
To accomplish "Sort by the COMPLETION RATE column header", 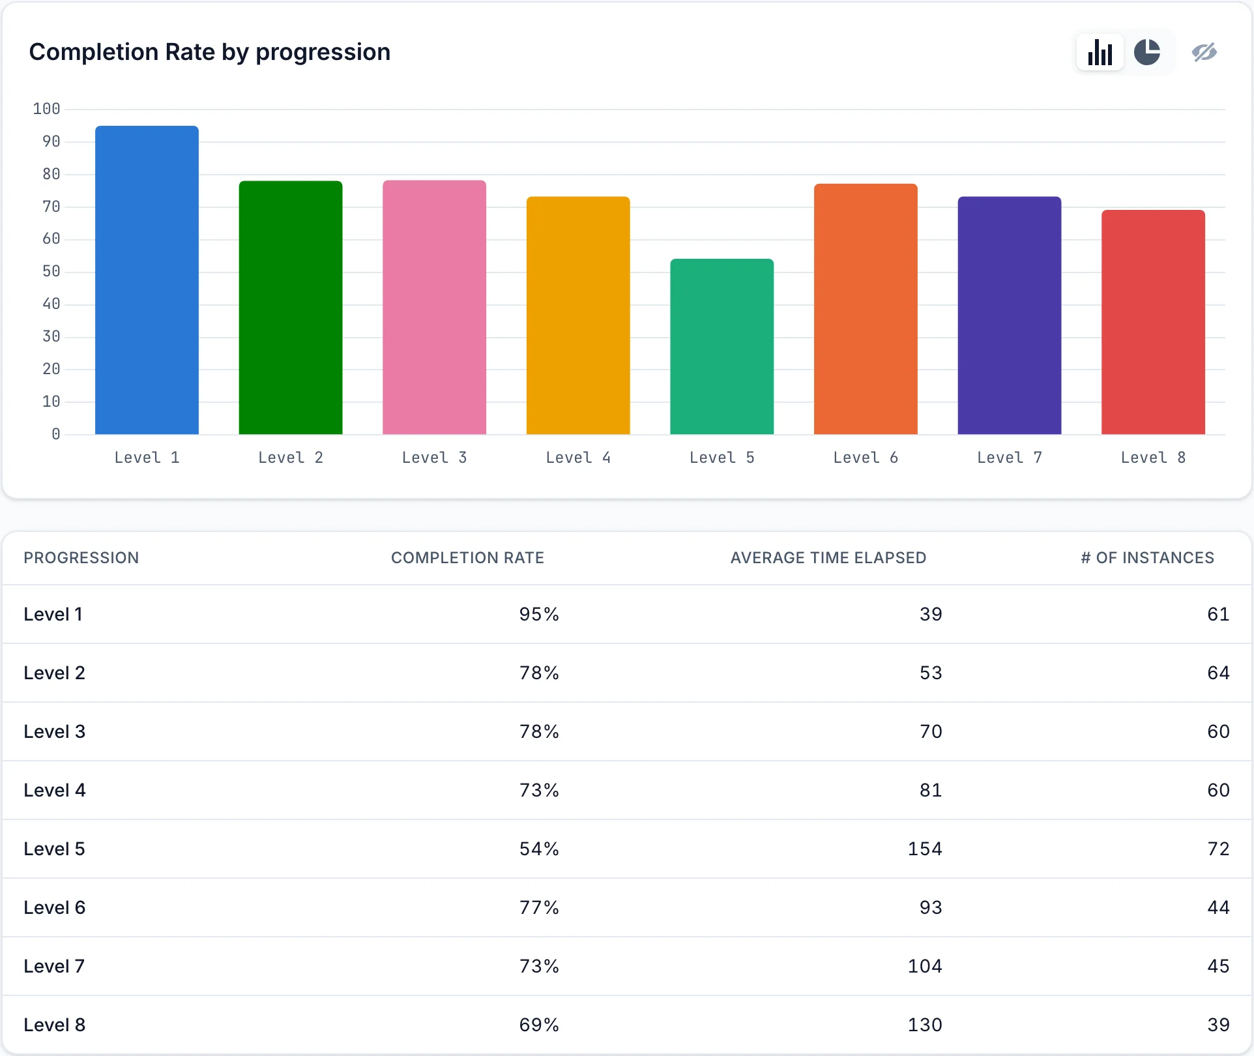I will click(467, 558).
